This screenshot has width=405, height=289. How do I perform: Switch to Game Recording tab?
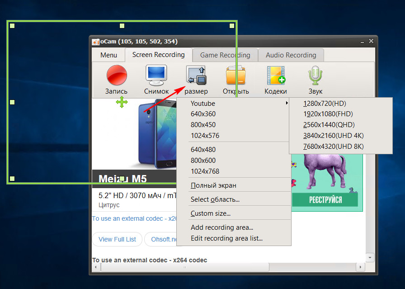225,55
